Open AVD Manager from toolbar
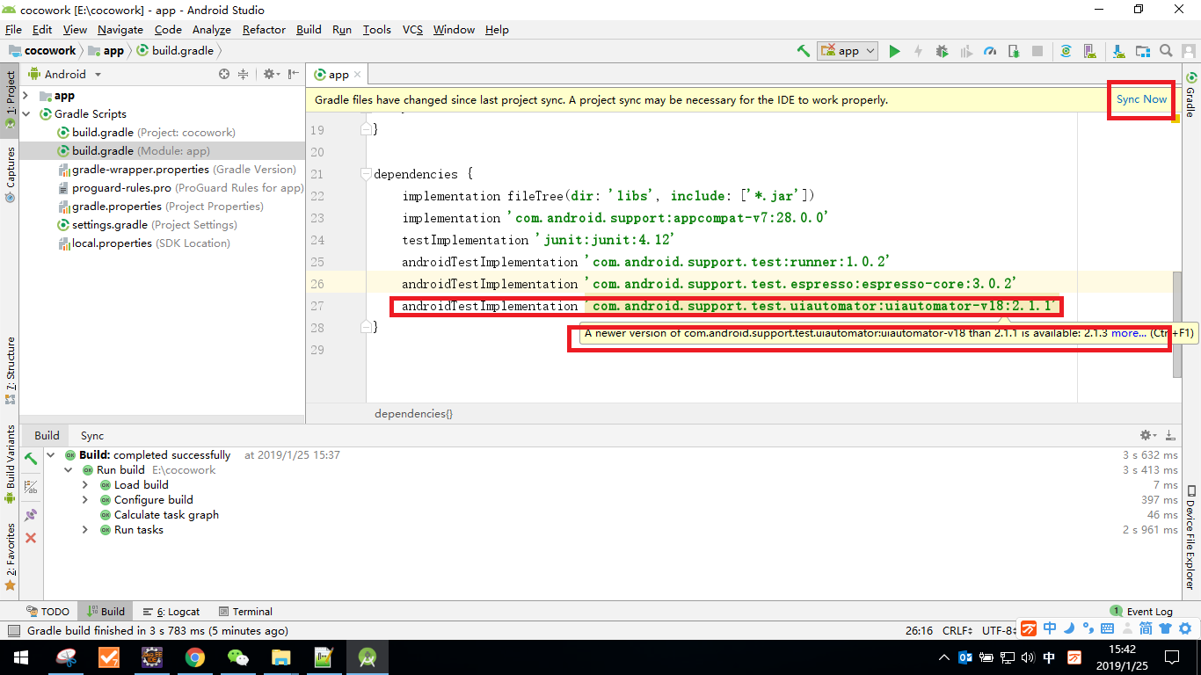 click(1089, 51)
